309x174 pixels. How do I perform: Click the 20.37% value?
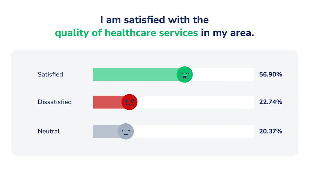pos(271,131)
